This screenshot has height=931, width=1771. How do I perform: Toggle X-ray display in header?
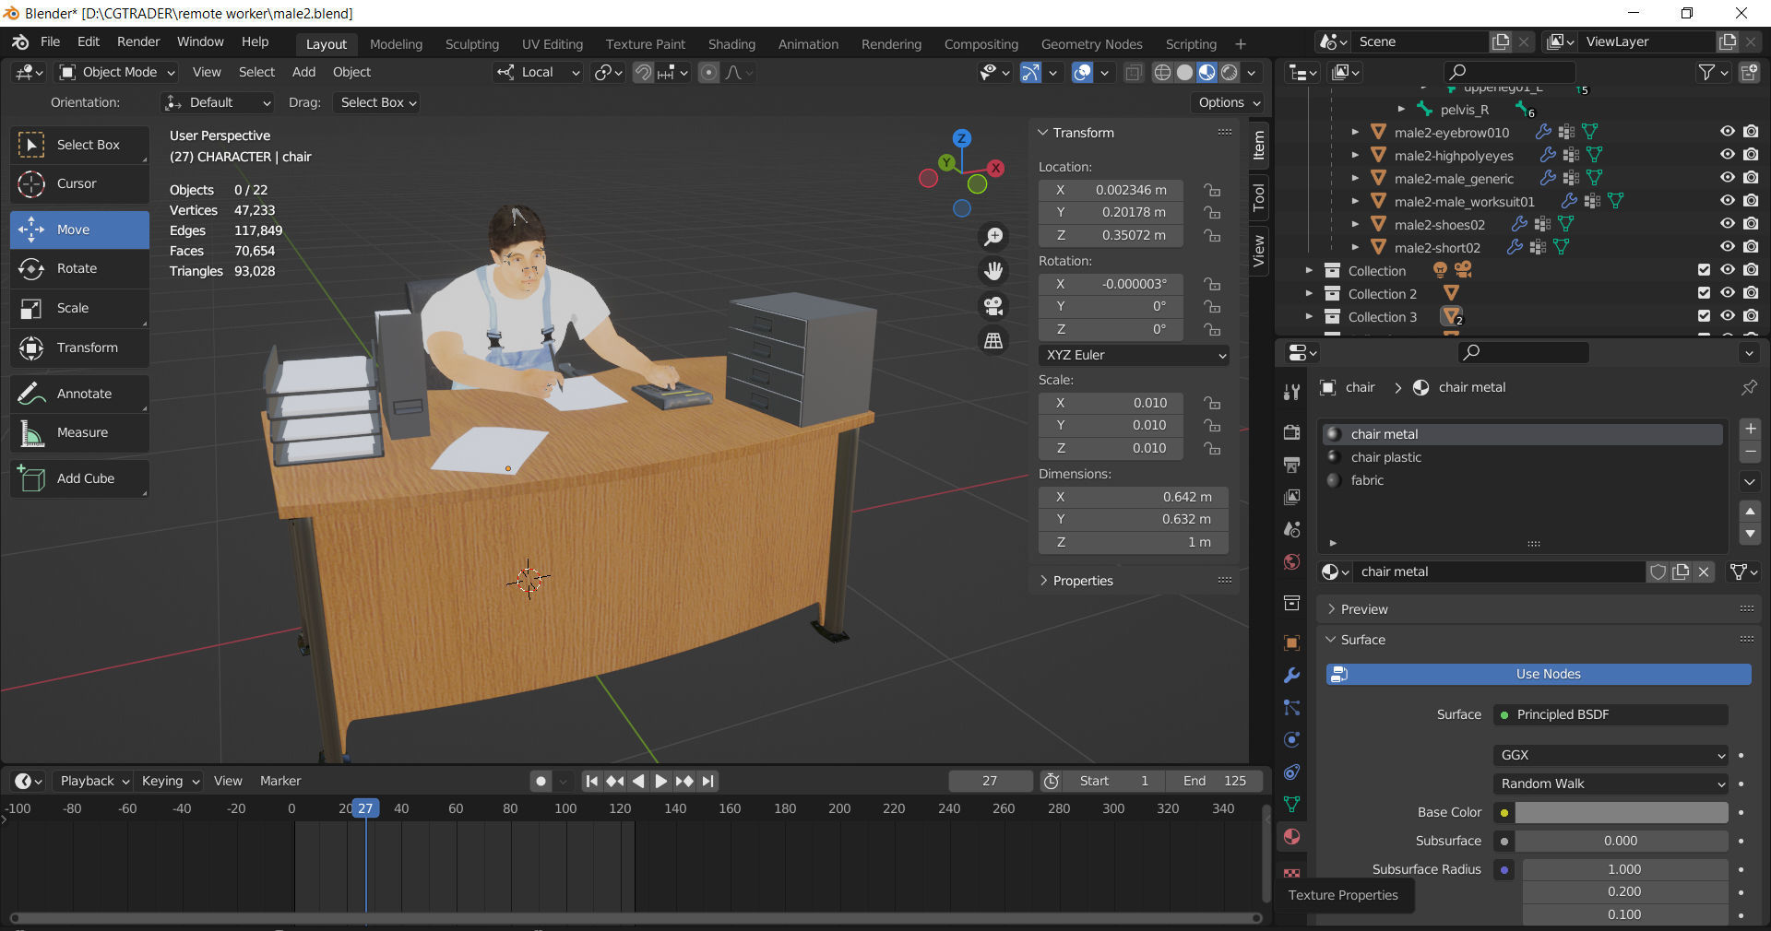click(x=1134, y=72)
